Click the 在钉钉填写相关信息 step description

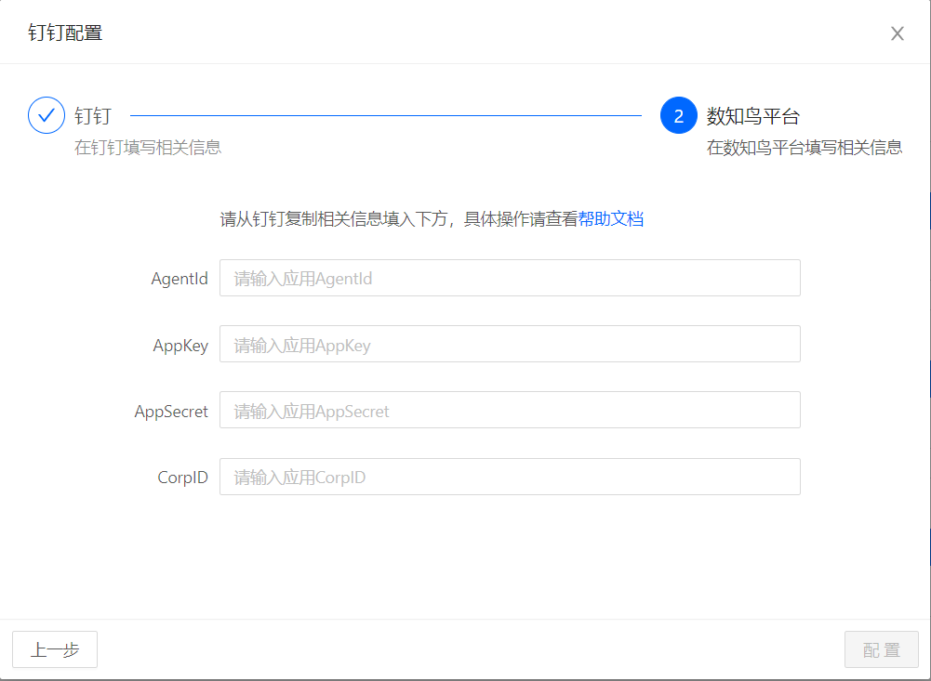148,147
